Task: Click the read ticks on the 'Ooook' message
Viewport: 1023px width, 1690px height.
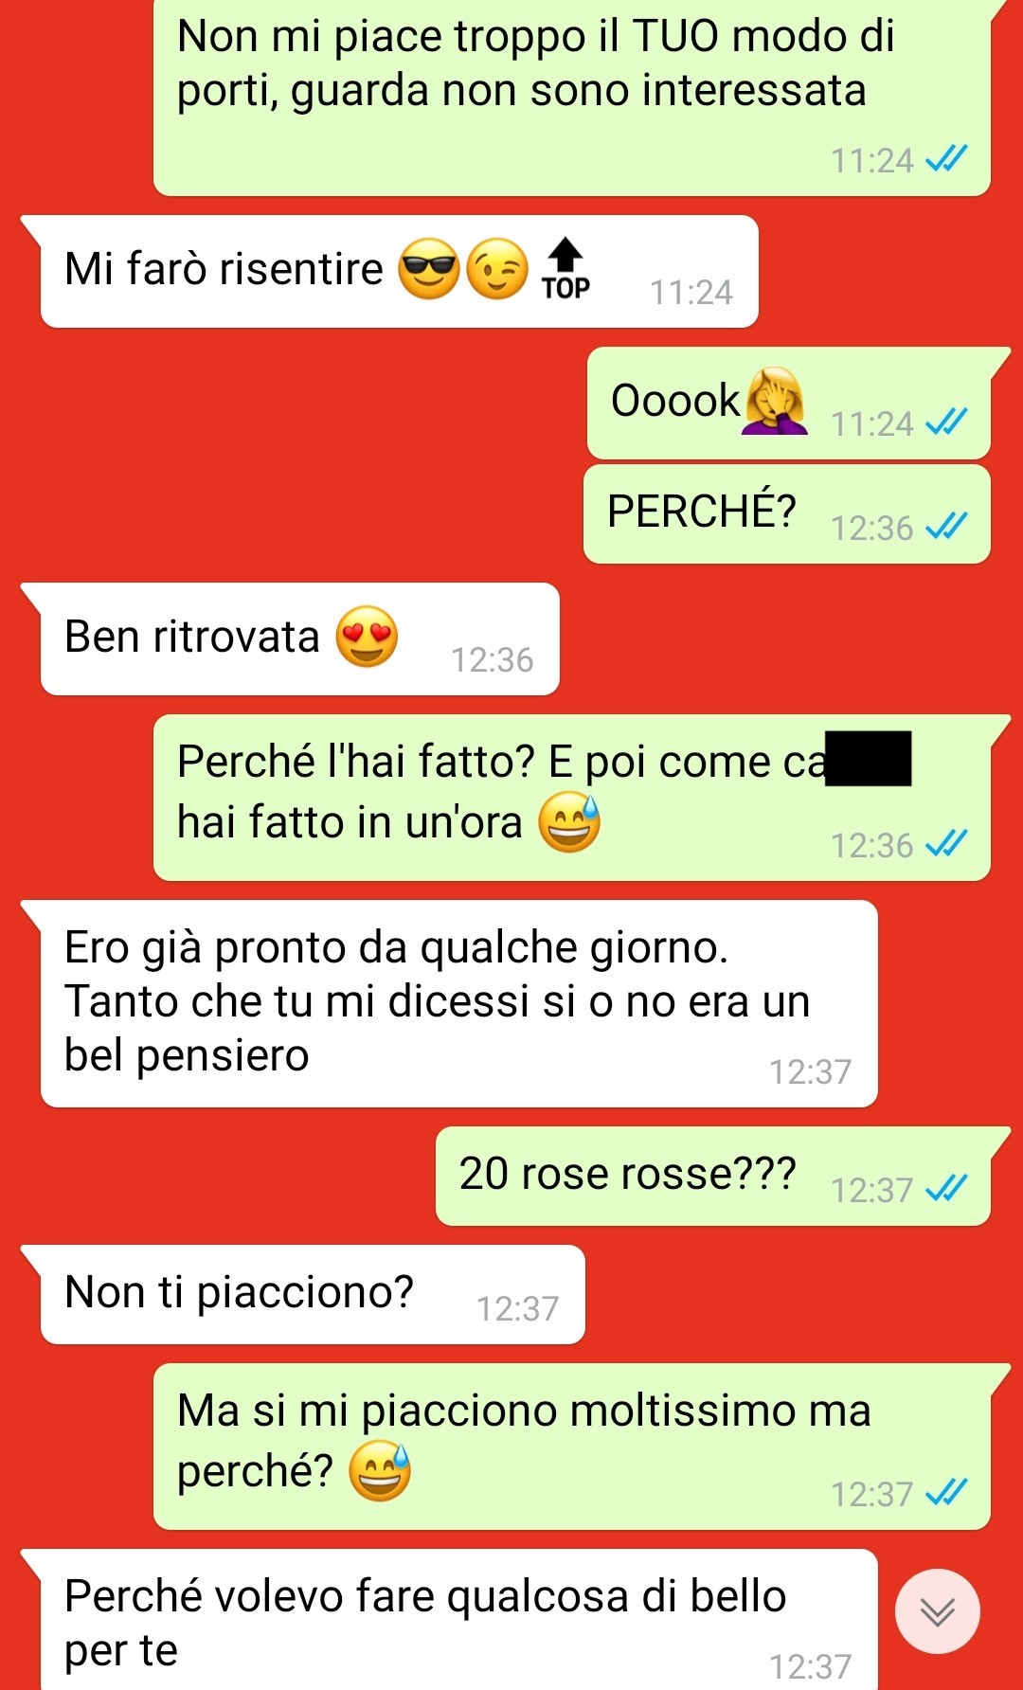Action: click(946, 422)
